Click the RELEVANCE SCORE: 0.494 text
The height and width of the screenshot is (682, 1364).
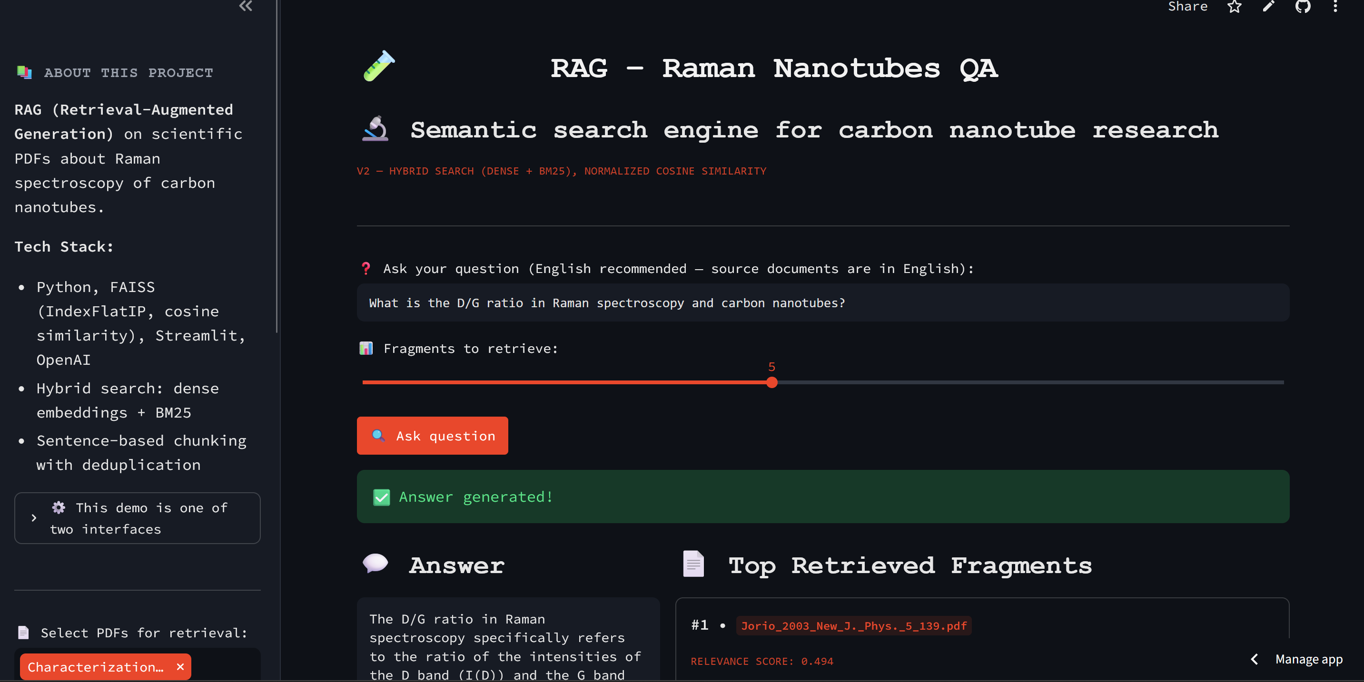click(x=762, y=662)
